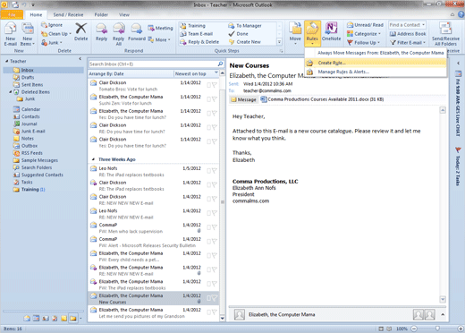Click the Reply All icon
Screen dimensions: 465x333
[118, 34]
